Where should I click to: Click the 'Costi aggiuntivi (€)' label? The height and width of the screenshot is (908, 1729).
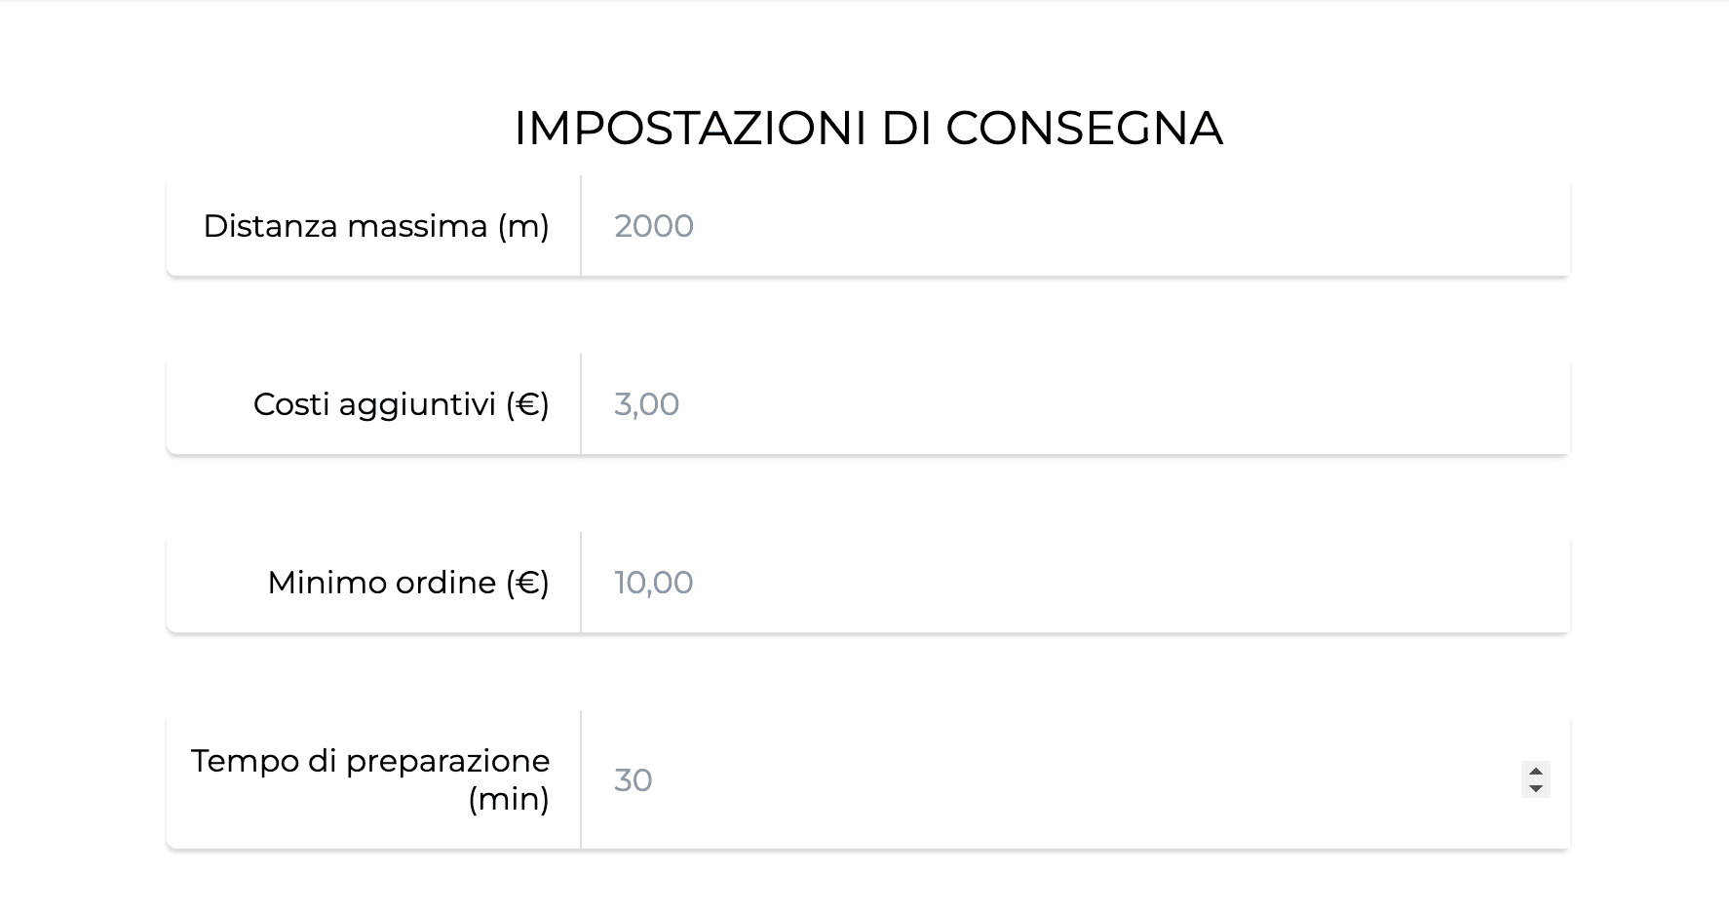(x=402, y=404)
